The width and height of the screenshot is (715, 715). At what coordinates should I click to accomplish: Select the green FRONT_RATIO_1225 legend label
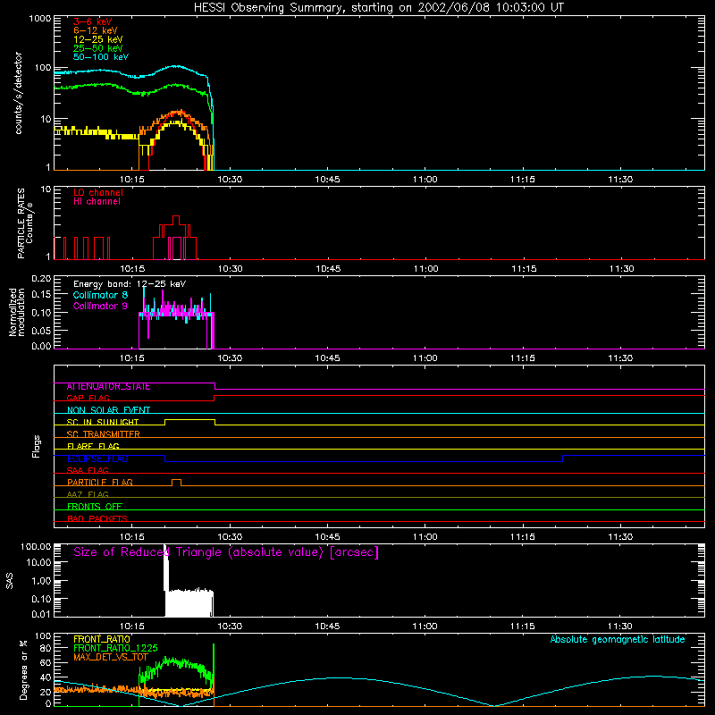click(x=115, y=648)
